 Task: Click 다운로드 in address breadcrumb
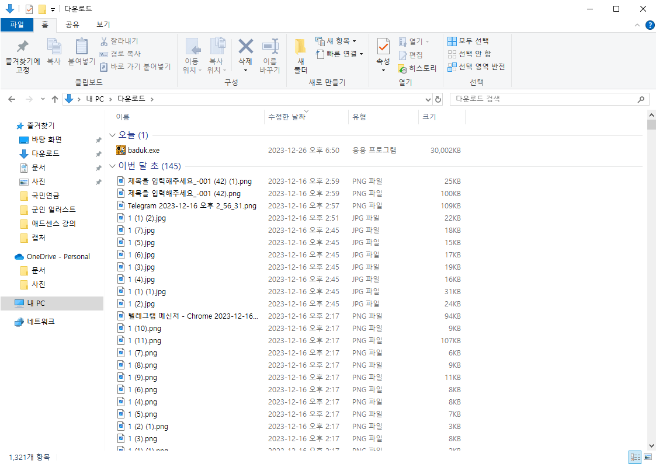click(131, 99)
